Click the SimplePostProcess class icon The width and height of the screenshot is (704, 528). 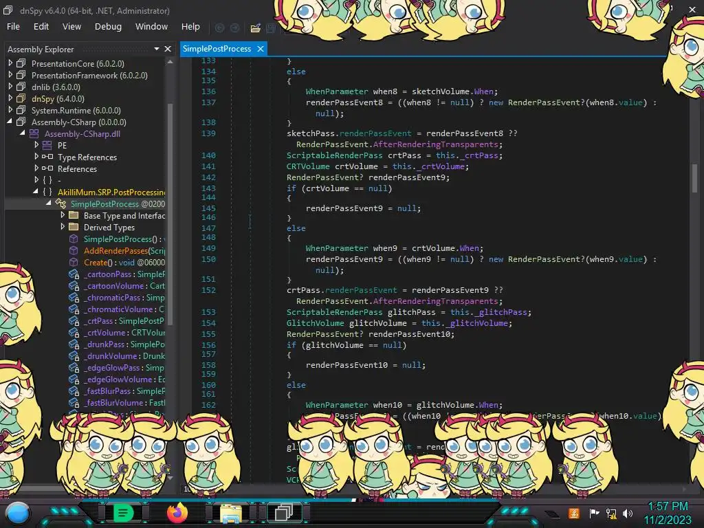pyautogui.click(x=60, y=203)
